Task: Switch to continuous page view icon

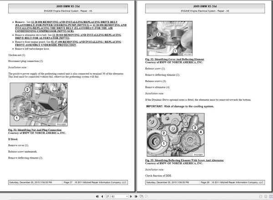Action: [266, 196]
